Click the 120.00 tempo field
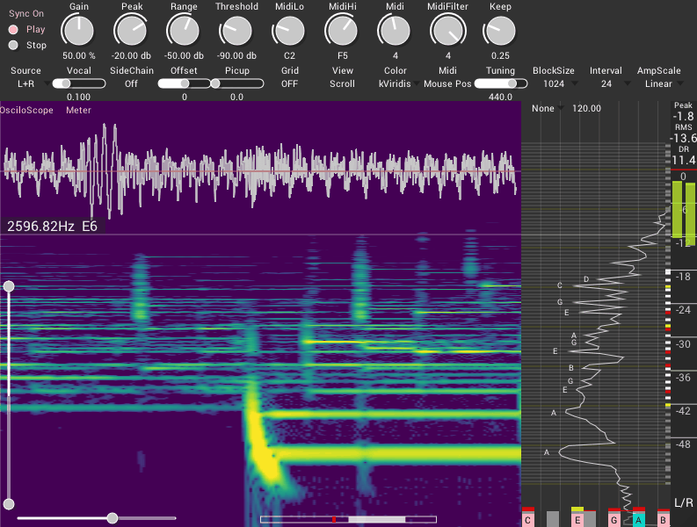697x527 pixels. 586,108
